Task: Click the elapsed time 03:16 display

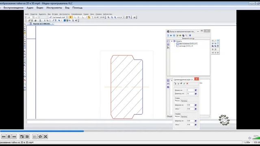Action: tap(257, 142)
